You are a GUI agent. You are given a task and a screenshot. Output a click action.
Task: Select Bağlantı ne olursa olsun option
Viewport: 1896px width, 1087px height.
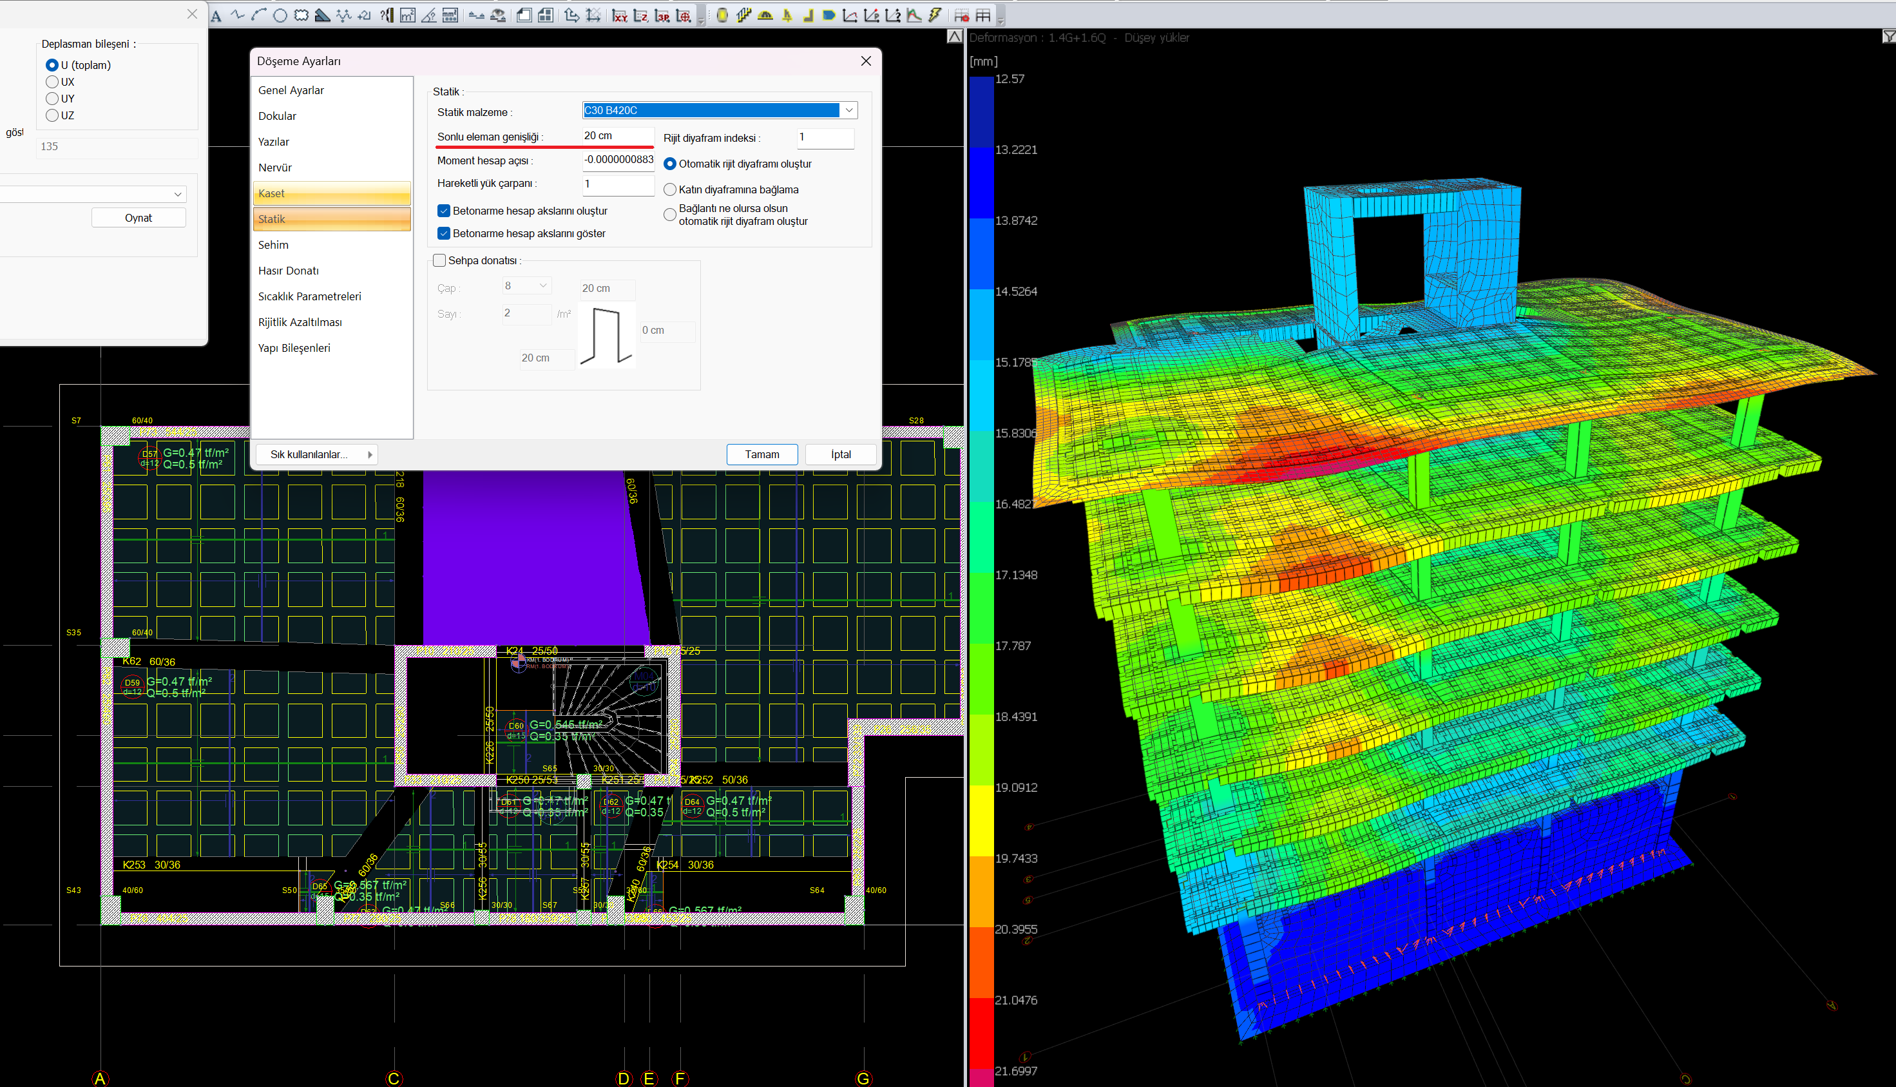pyautogui.click(x=669, y=215)
